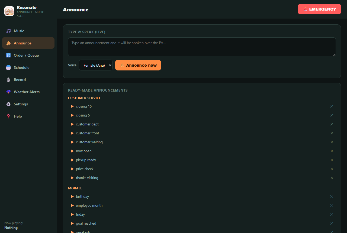Delete the thanks visiting announcement
This screenshot has width=347, height=233.
click(332, 178)
